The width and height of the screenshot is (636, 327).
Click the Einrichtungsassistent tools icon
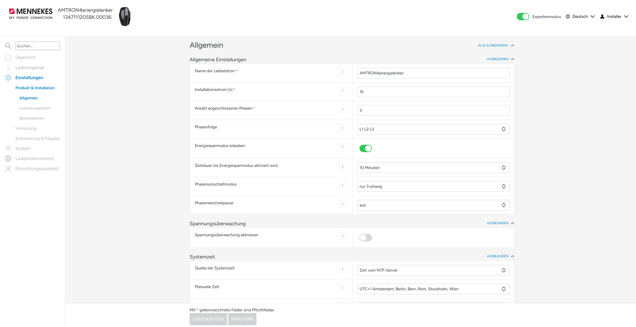[8, 168]
